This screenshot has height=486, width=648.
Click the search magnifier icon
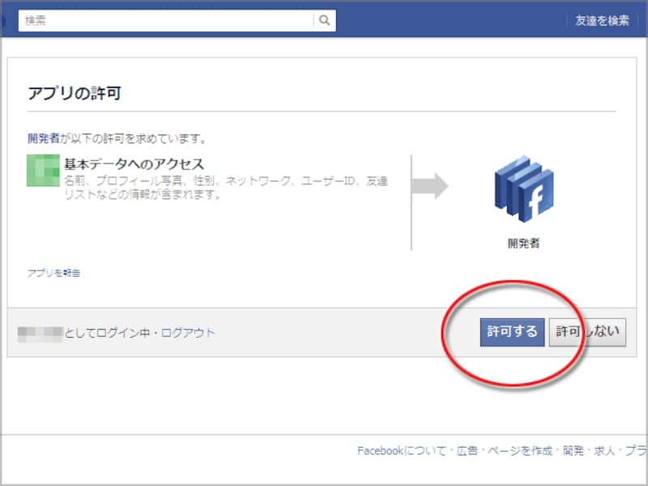pyautogui.click(x=322, y=19)
